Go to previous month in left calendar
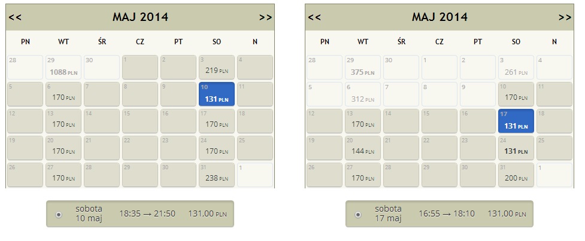The height and width of the screenshot is (241, 585). [15, 17]
